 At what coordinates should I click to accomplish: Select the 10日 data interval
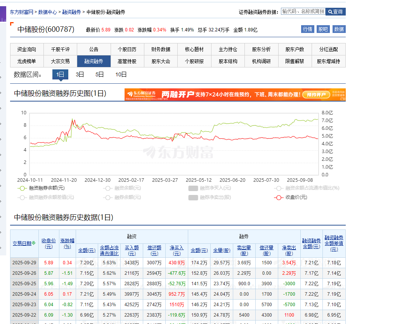tap(121, 74)
